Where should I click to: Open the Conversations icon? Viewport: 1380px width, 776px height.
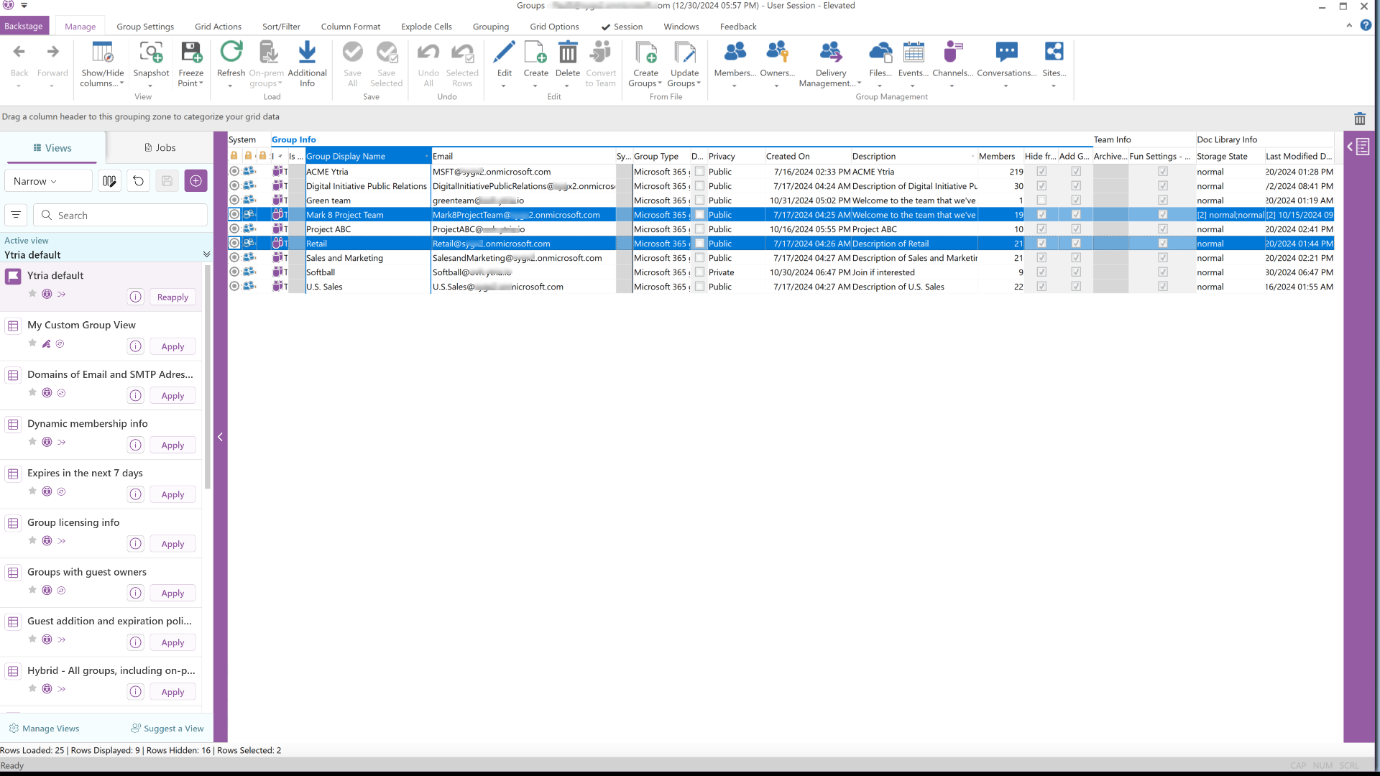1006,52
